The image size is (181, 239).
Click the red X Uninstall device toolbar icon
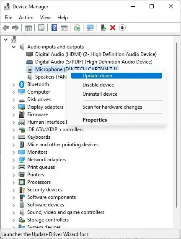(x=113, y=28)
